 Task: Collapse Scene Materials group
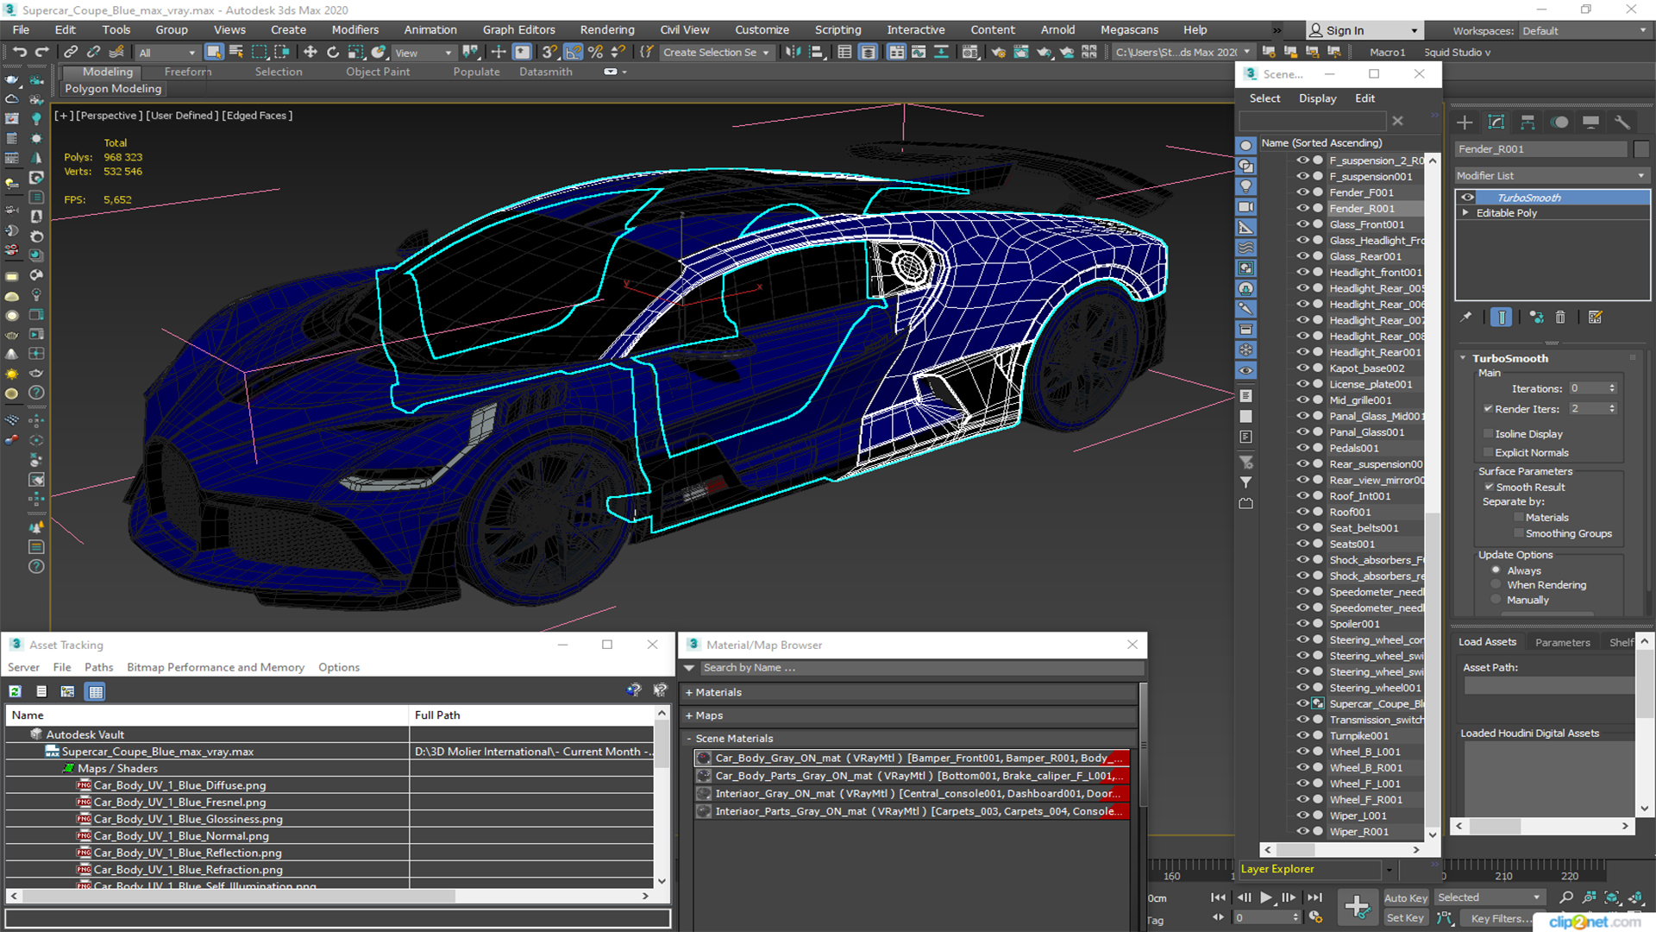pyautogui.click(x=689, y=739)
